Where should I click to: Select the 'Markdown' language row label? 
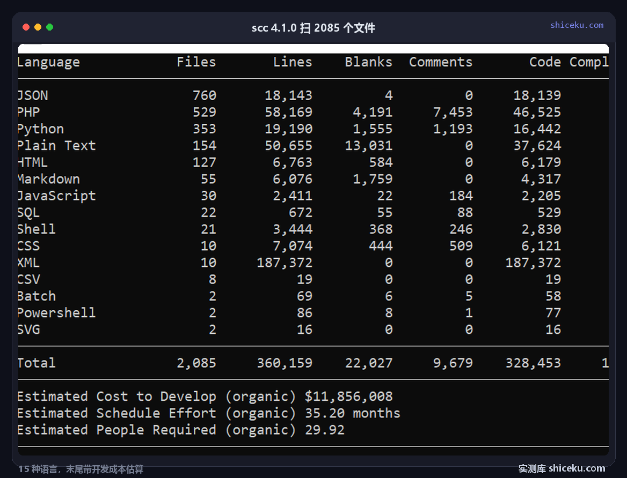49,180
